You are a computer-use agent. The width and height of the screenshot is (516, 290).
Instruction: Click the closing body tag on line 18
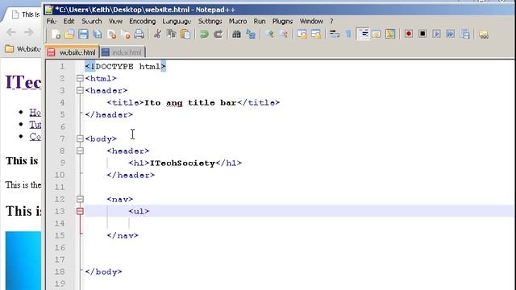(x=103, y=272)
